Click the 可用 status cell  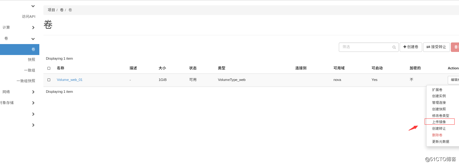(x=193, y=80)
